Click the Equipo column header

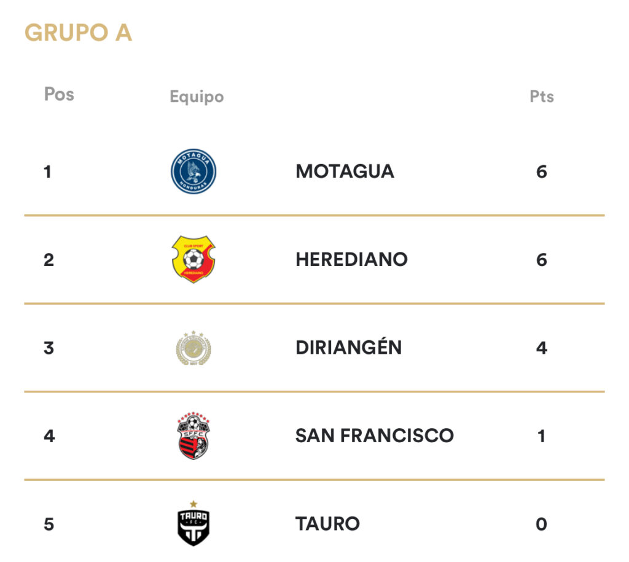[x=197, y=96]
